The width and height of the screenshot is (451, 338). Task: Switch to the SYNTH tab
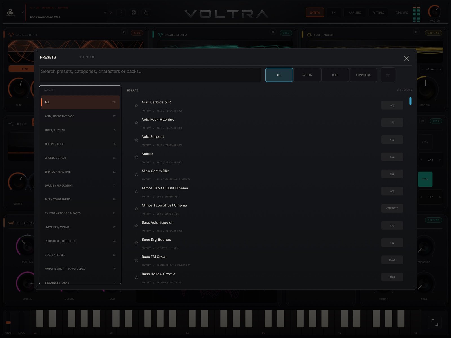(315, 13)
